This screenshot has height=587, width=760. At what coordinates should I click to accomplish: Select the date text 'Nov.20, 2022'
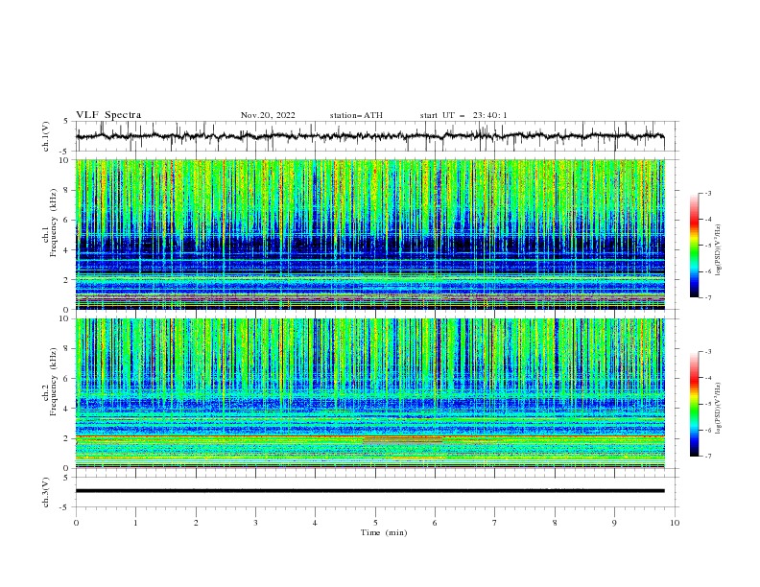pyautogui.click(x=268, y=115)
